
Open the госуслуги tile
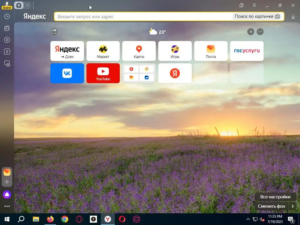(x=247, y=51)
